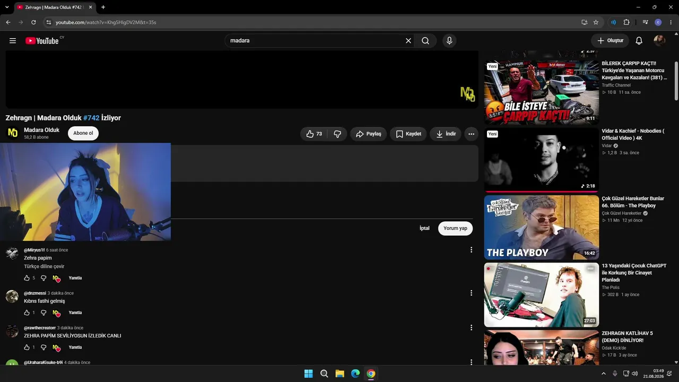This screenshot has width=679, height=382.
Task: Click the address bar URL
Action: (x=106, y=22)
